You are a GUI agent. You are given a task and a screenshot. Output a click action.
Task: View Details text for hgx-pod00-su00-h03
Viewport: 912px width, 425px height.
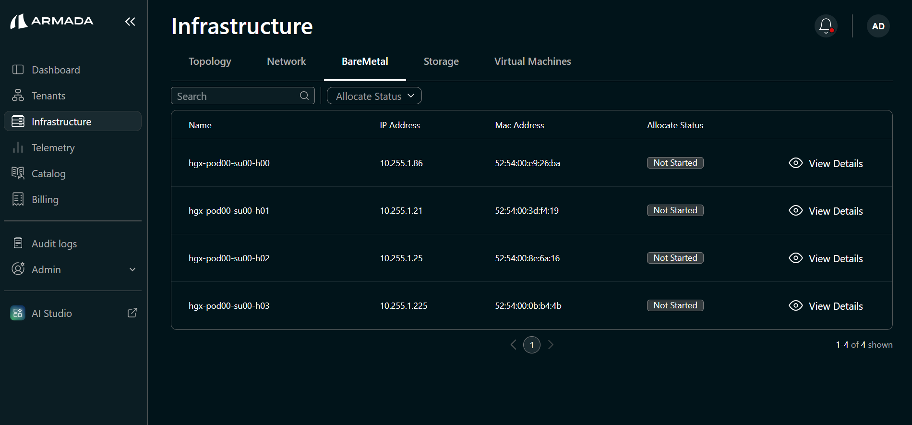pos(836,306)
